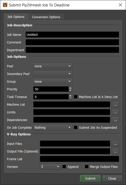Decrease Task Timeout with the down arrow
The image size is (126, 185).
point(70,98)
